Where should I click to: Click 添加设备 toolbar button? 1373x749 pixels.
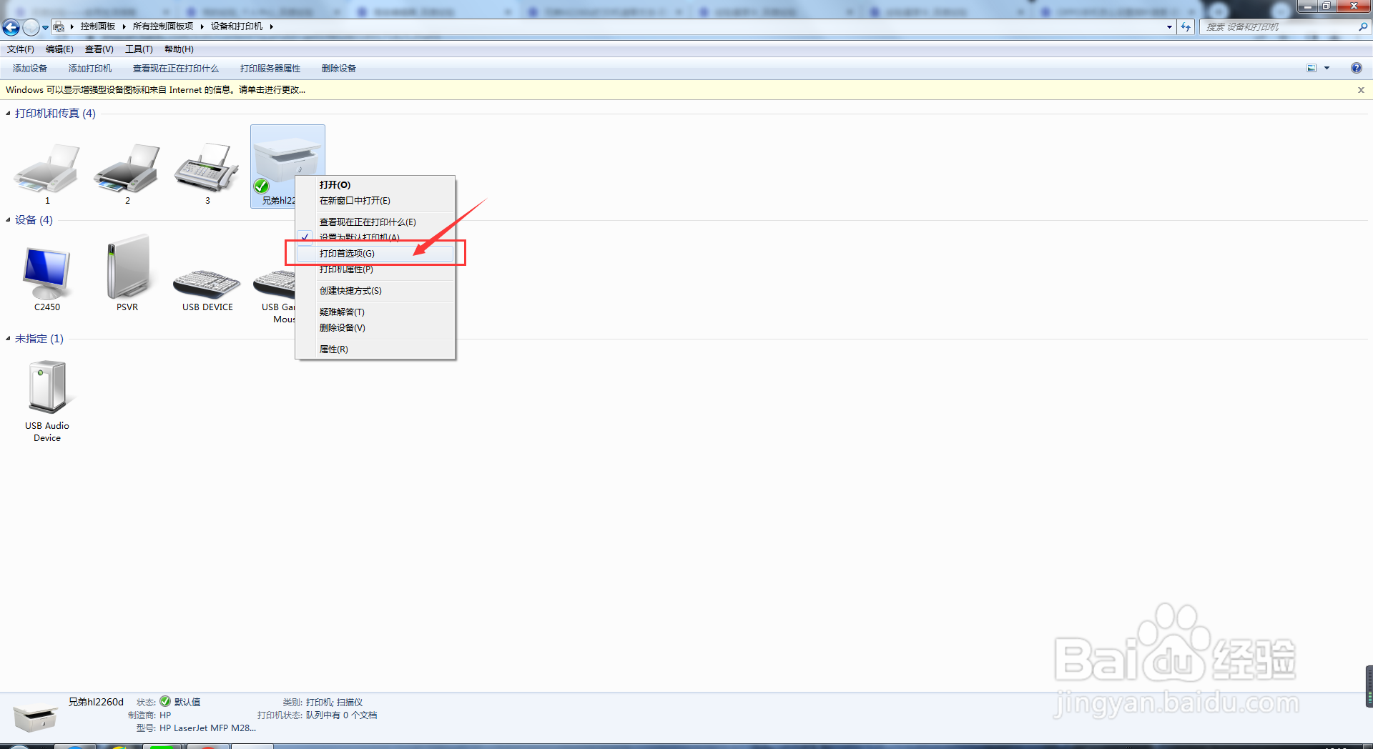click(30, 69)
